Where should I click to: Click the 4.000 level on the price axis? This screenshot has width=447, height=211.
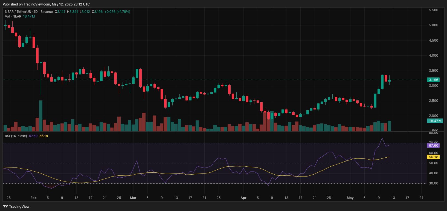click(433, 56)
